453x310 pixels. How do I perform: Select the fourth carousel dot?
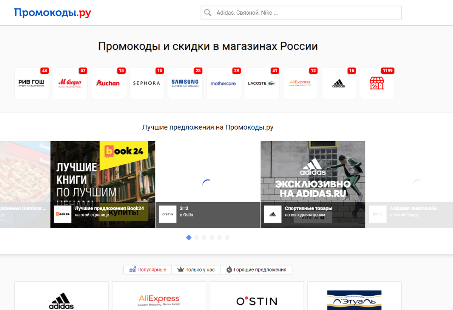pyautogui.click(x=212, y=237)
